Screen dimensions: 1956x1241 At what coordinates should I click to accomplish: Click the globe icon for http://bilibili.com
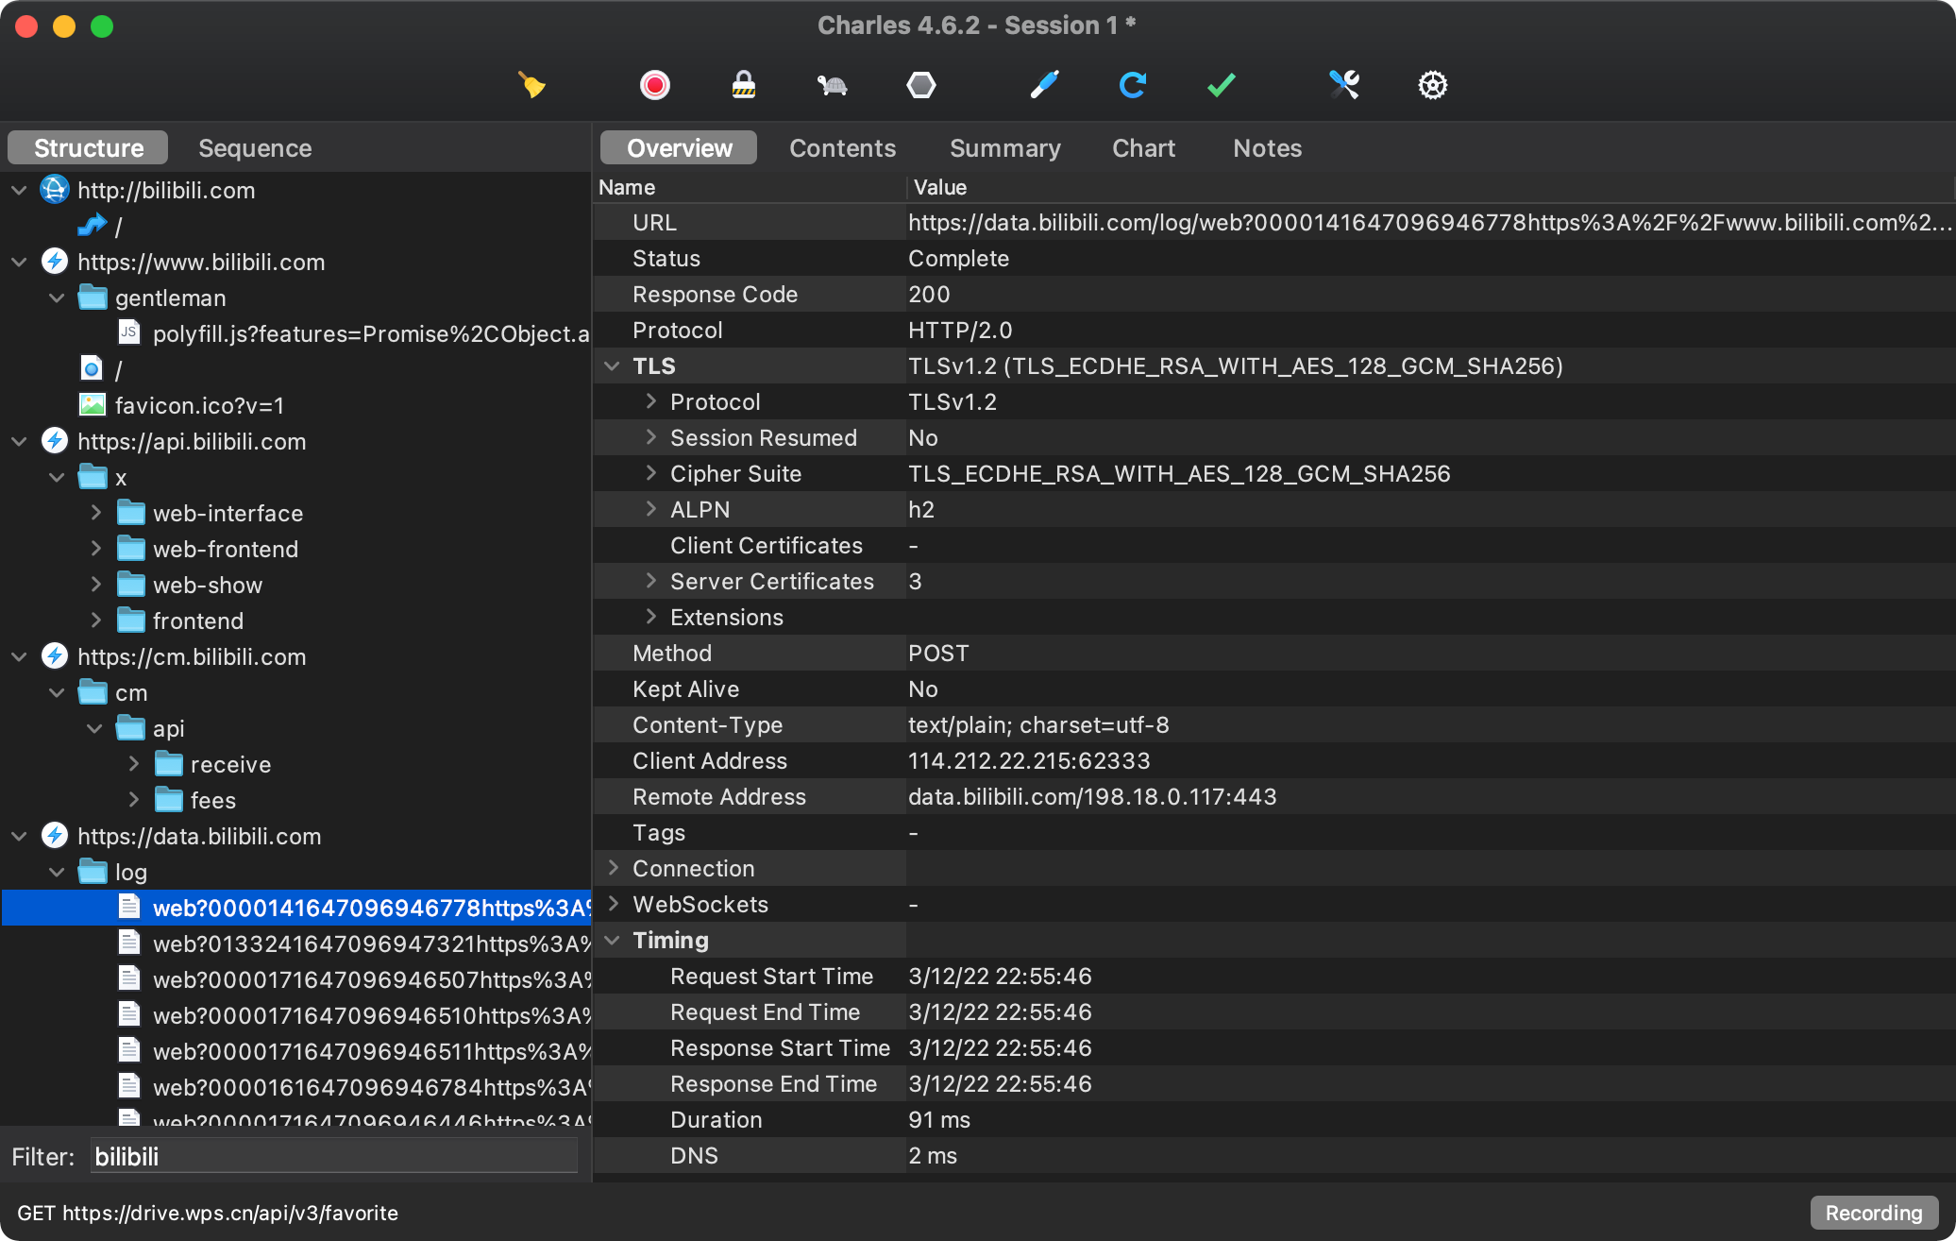coord(55,190)
